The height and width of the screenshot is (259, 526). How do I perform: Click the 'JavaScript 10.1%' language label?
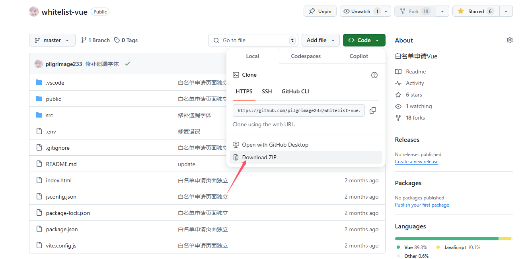coord(462,247)
